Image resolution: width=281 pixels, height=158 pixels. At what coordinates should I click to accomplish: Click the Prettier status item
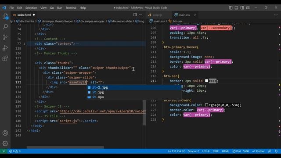tap(258, 151)
